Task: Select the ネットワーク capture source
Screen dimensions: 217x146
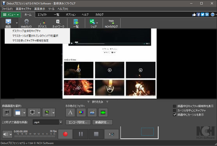Action: (x=58, y=24)
